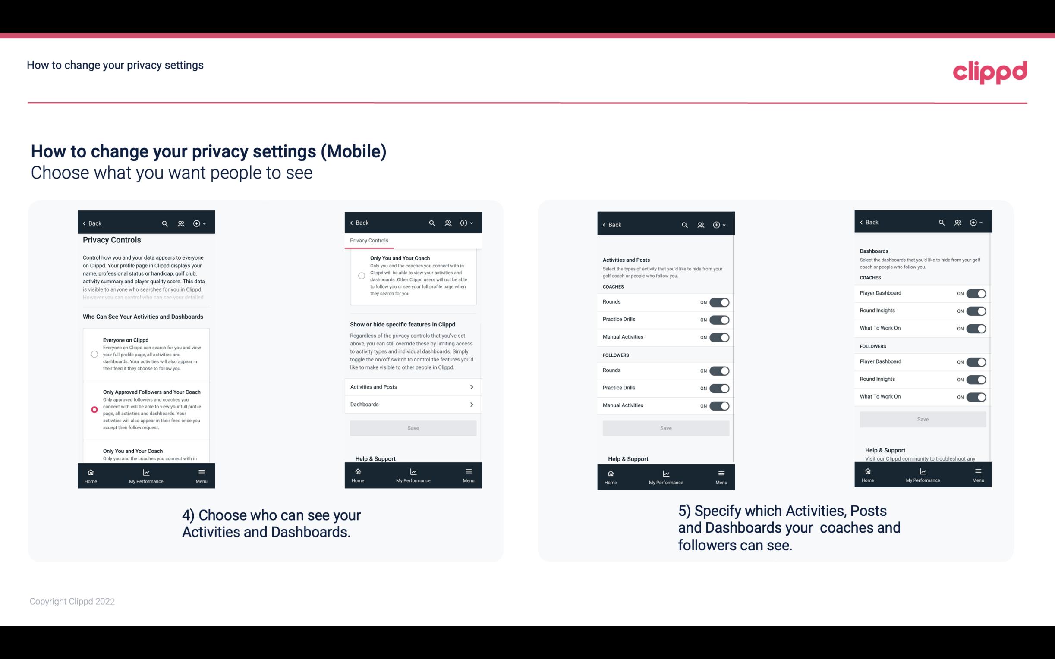This screenshot has height=659, width=1055.
Task: Click Save button on Dashboards screen
Action: (x=922, y=418)
